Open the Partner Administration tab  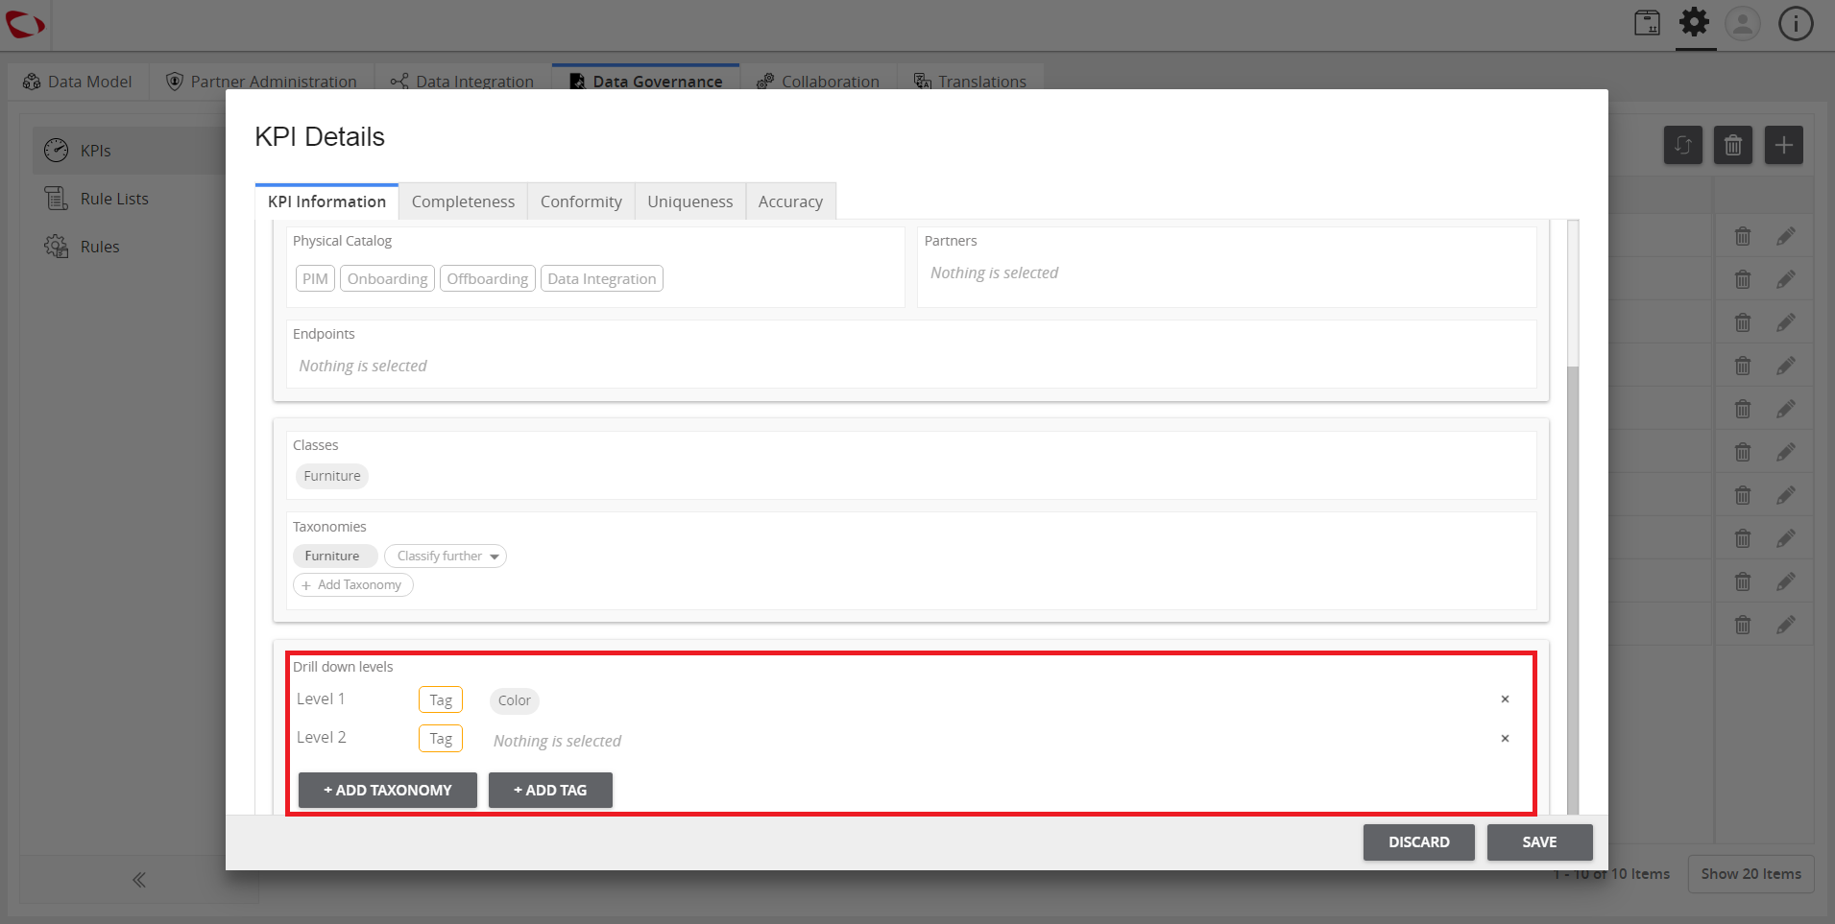click(262, 82)
